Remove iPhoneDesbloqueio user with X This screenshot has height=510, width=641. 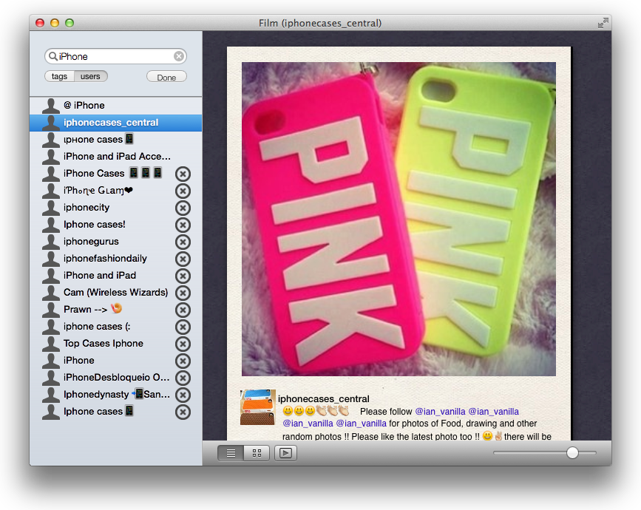tap(183, 378)
